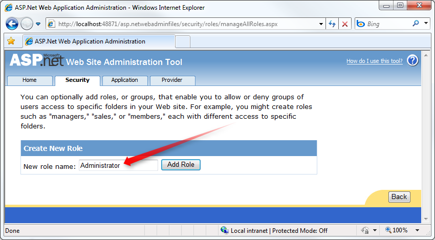This screenshot has height=240, width=435.
Task: Switch to the Home tab
Action: tap(30, 80)
